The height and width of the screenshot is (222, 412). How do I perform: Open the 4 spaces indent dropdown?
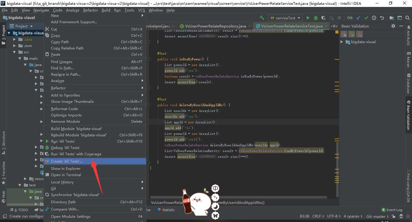point(353,216)
